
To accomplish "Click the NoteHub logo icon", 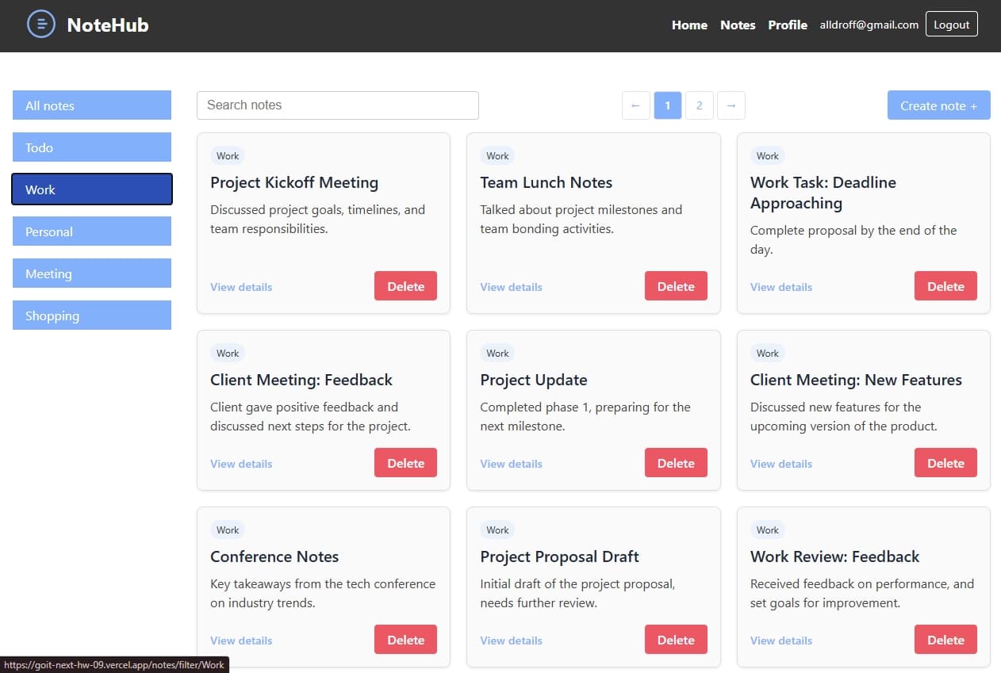I will pyautogui.click(x=41, y=25).
